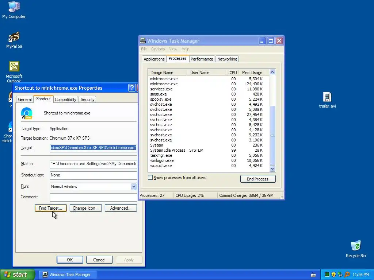
Task: Select trailer.avi file on desktop
Action: pyautogui.click(x=327, y=100)
